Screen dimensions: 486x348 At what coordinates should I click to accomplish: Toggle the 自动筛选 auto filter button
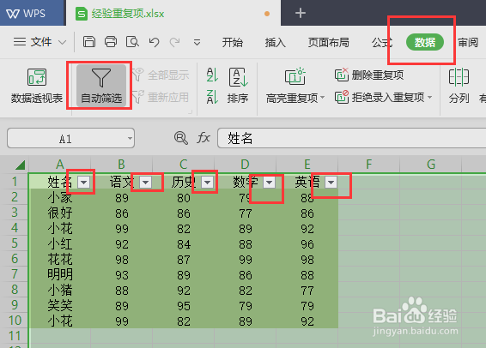click(101, 86)
